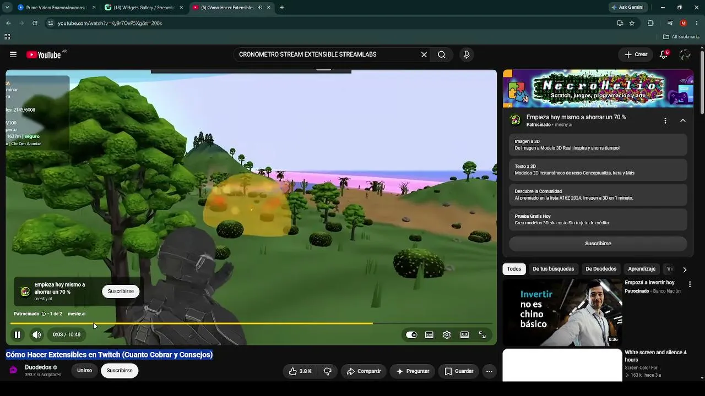705x396 pixels.
Task: Open the White screen and silence thumbnail
Action: 562,365
